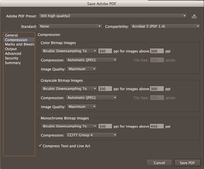Open the Output settings category

[x=11, y=49]
